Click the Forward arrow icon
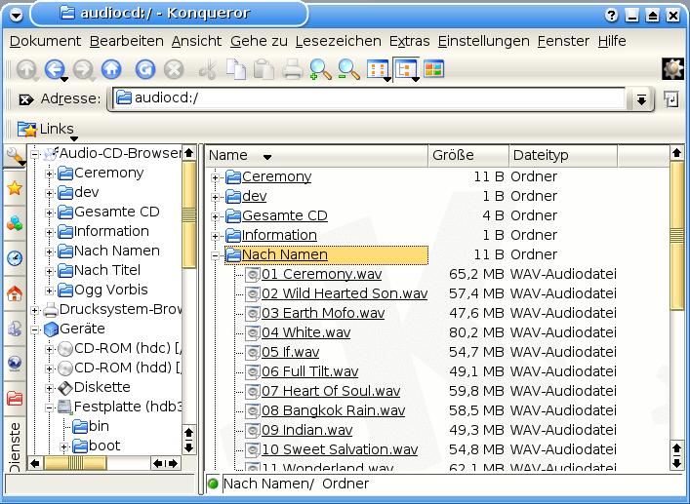 tap(83, 69)
